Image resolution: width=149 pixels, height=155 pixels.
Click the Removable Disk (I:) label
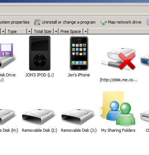(39, 130)
